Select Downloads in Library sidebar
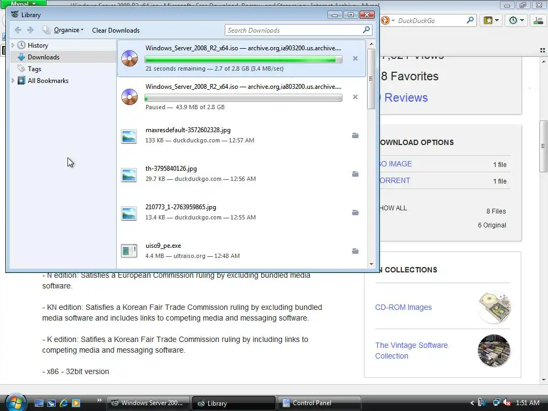 (x=43, y=57)
